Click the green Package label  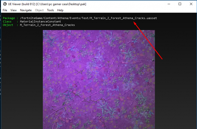(9, 18)
